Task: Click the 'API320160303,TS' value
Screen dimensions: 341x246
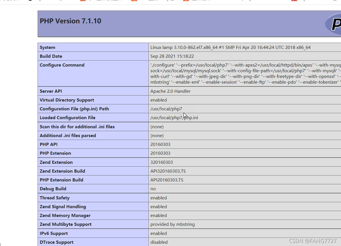Action: click(168, 171)
